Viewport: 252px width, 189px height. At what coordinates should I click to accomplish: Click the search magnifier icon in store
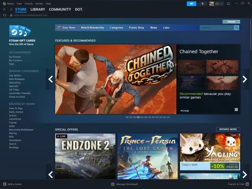tap(236, 28)
